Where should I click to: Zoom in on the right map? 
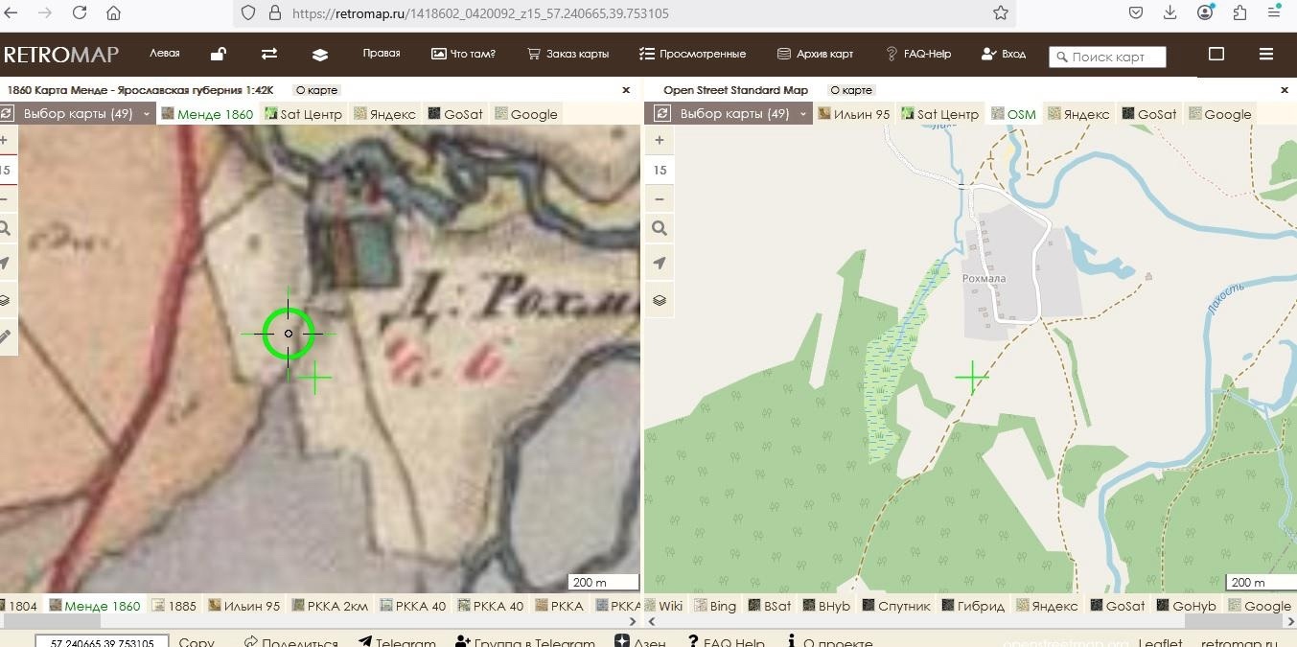tap(660, 140)
